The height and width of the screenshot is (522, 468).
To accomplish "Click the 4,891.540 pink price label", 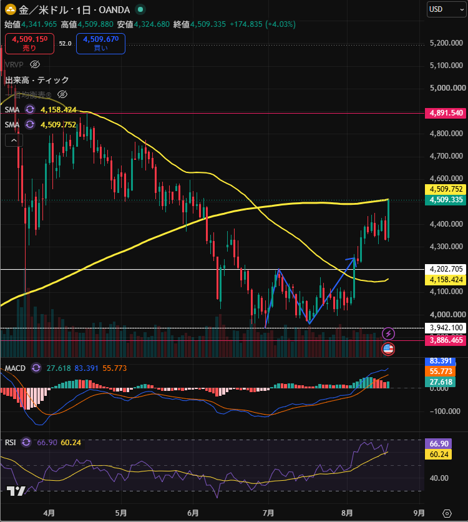I will [446, 113].
